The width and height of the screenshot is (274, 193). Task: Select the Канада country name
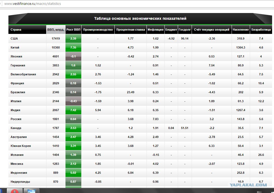coord(16,128)
